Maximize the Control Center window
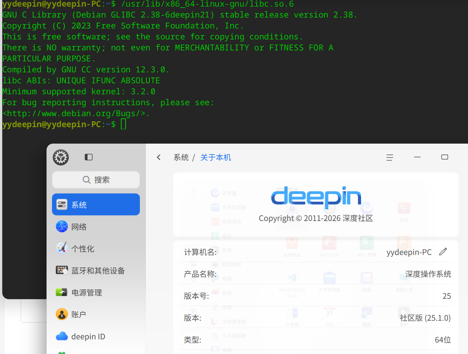 445,157
